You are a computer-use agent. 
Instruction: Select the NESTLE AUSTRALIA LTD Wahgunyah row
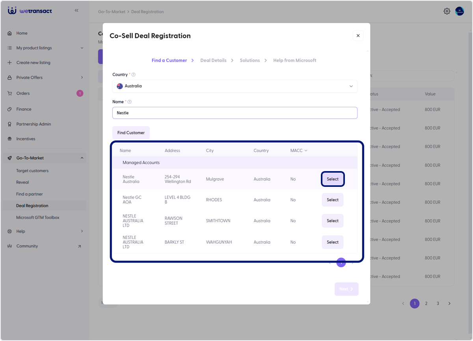pos(333,242)
